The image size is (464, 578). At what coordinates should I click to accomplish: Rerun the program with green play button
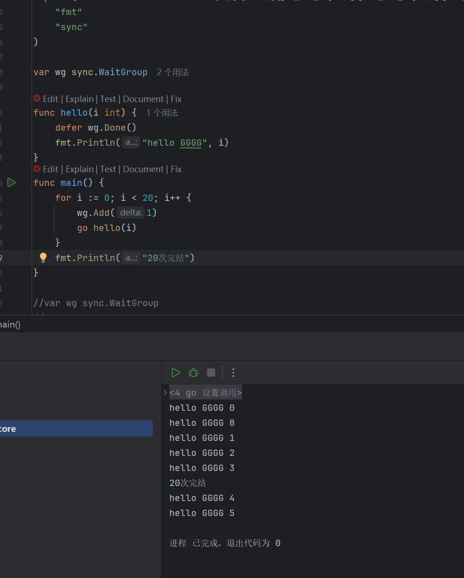coord(176,373)
